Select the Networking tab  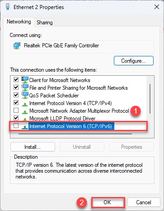click(x=19, y=22)
